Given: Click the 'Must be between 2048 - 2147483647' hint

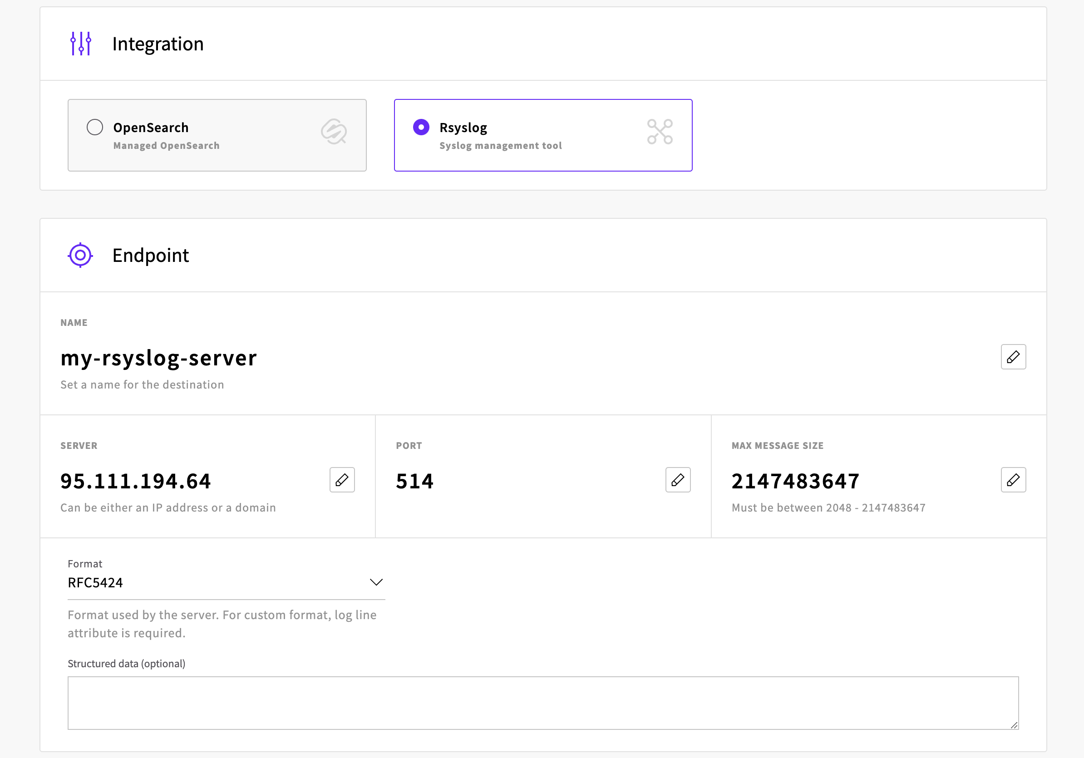Looking at the screenshot, I should (x=828, y=508).
